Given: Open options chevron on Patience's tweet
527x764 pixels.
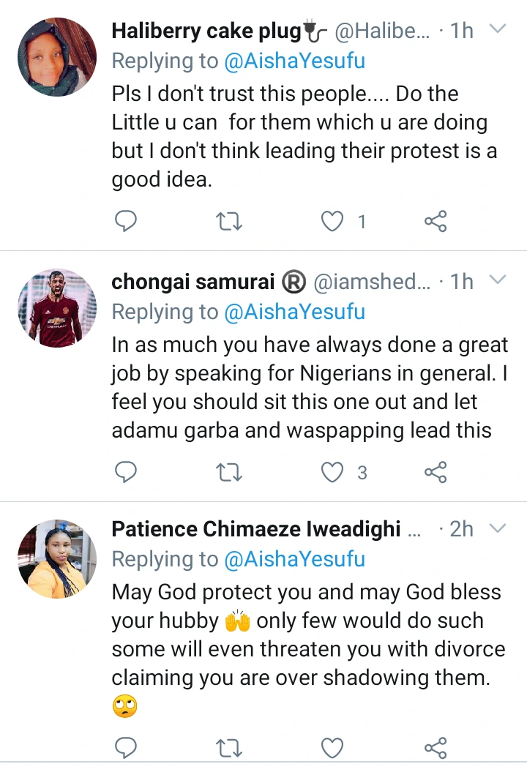Looking at the screenshot, I should click(x=498, y=528).
